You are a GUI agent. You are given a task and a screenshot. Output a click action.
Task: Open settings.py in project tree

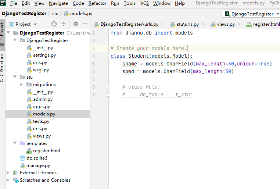[44, 55]
